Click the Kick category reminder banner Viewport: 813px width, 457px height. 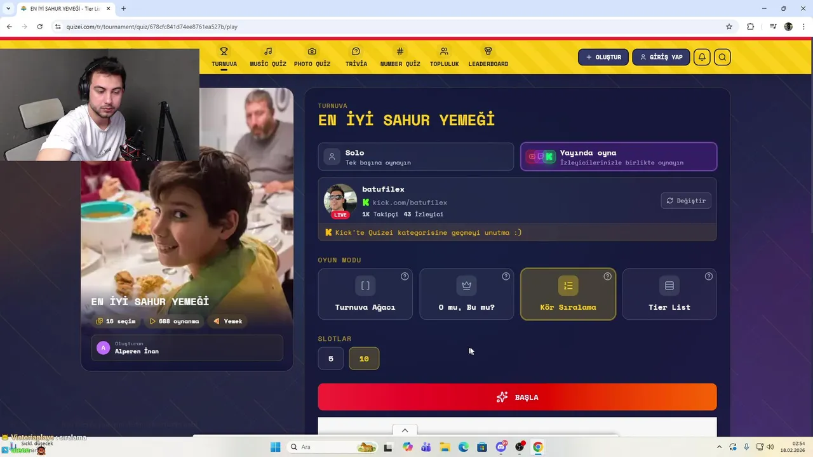(x=517, y=232)
